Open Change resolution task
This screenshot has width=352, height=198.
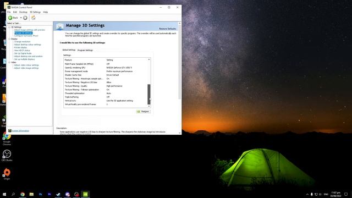click(22, 42)
